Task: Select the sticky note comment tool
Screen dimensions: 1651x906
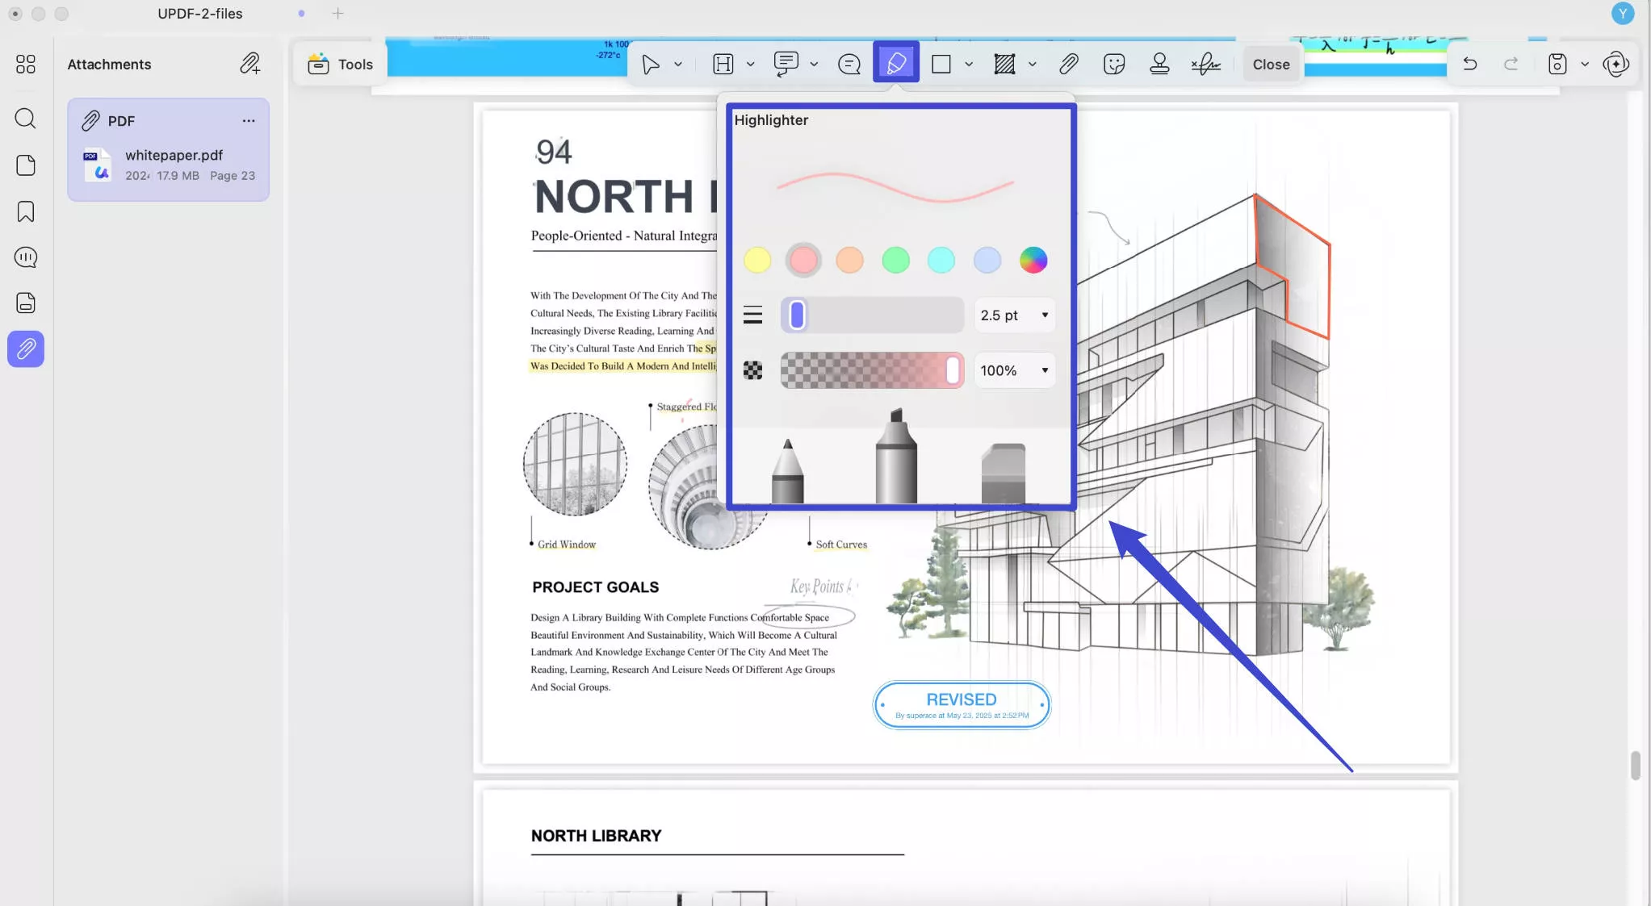Action: coord(849,64)
